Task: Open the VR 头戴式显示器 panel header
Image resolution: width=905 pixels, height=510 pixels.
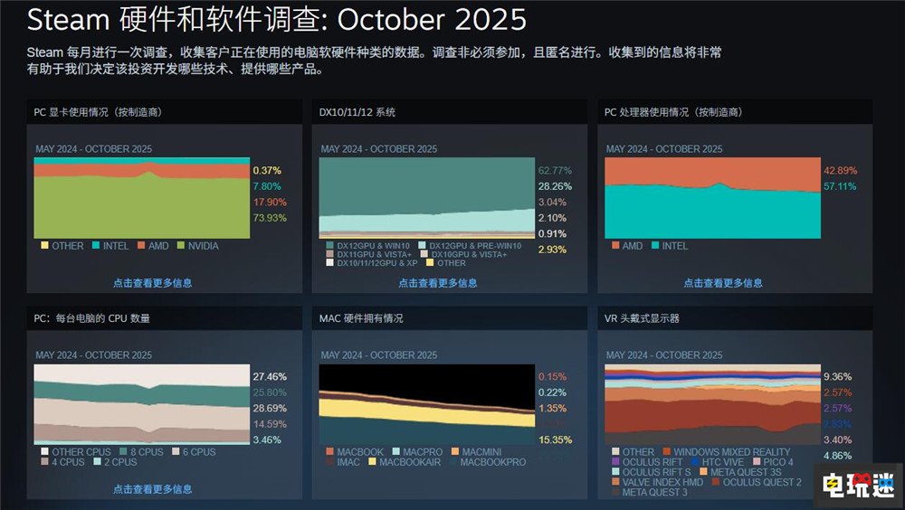Action: coord(735,318)
